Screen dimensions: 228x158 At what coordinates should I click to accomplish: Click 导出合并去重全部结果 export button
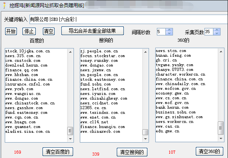[92, 31]
